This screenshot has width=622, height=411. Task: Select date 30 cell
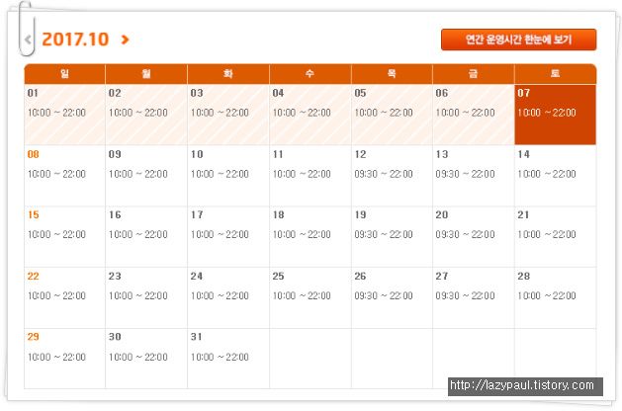146,359
